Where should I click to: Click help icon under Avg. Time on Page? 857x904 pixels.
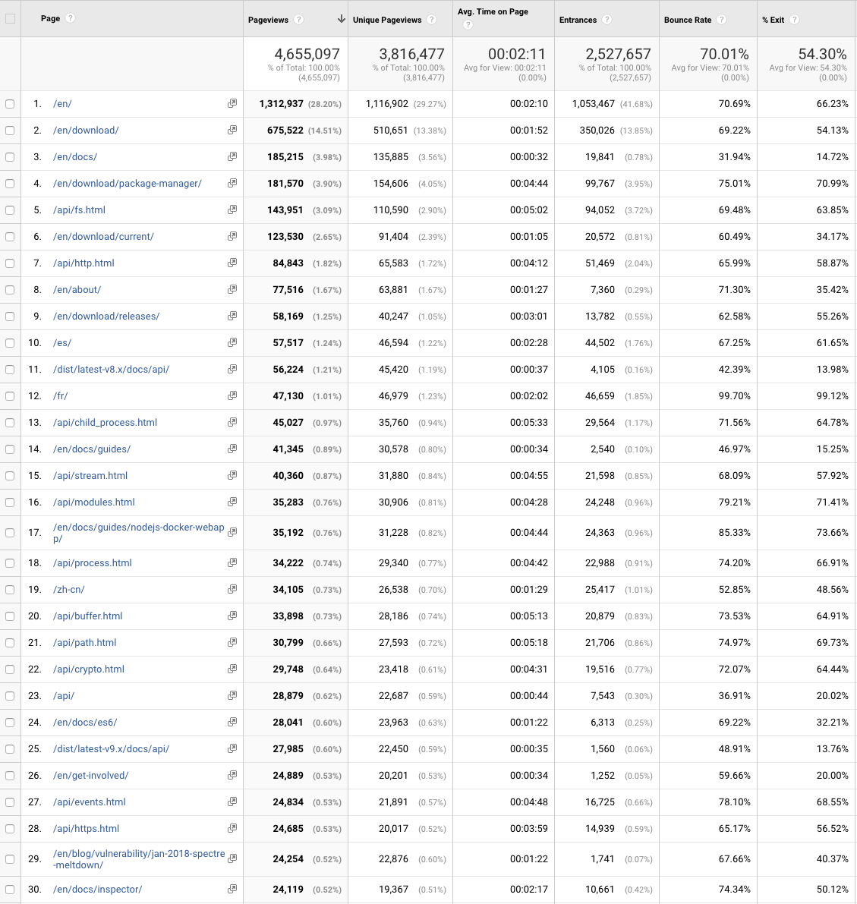468,25
